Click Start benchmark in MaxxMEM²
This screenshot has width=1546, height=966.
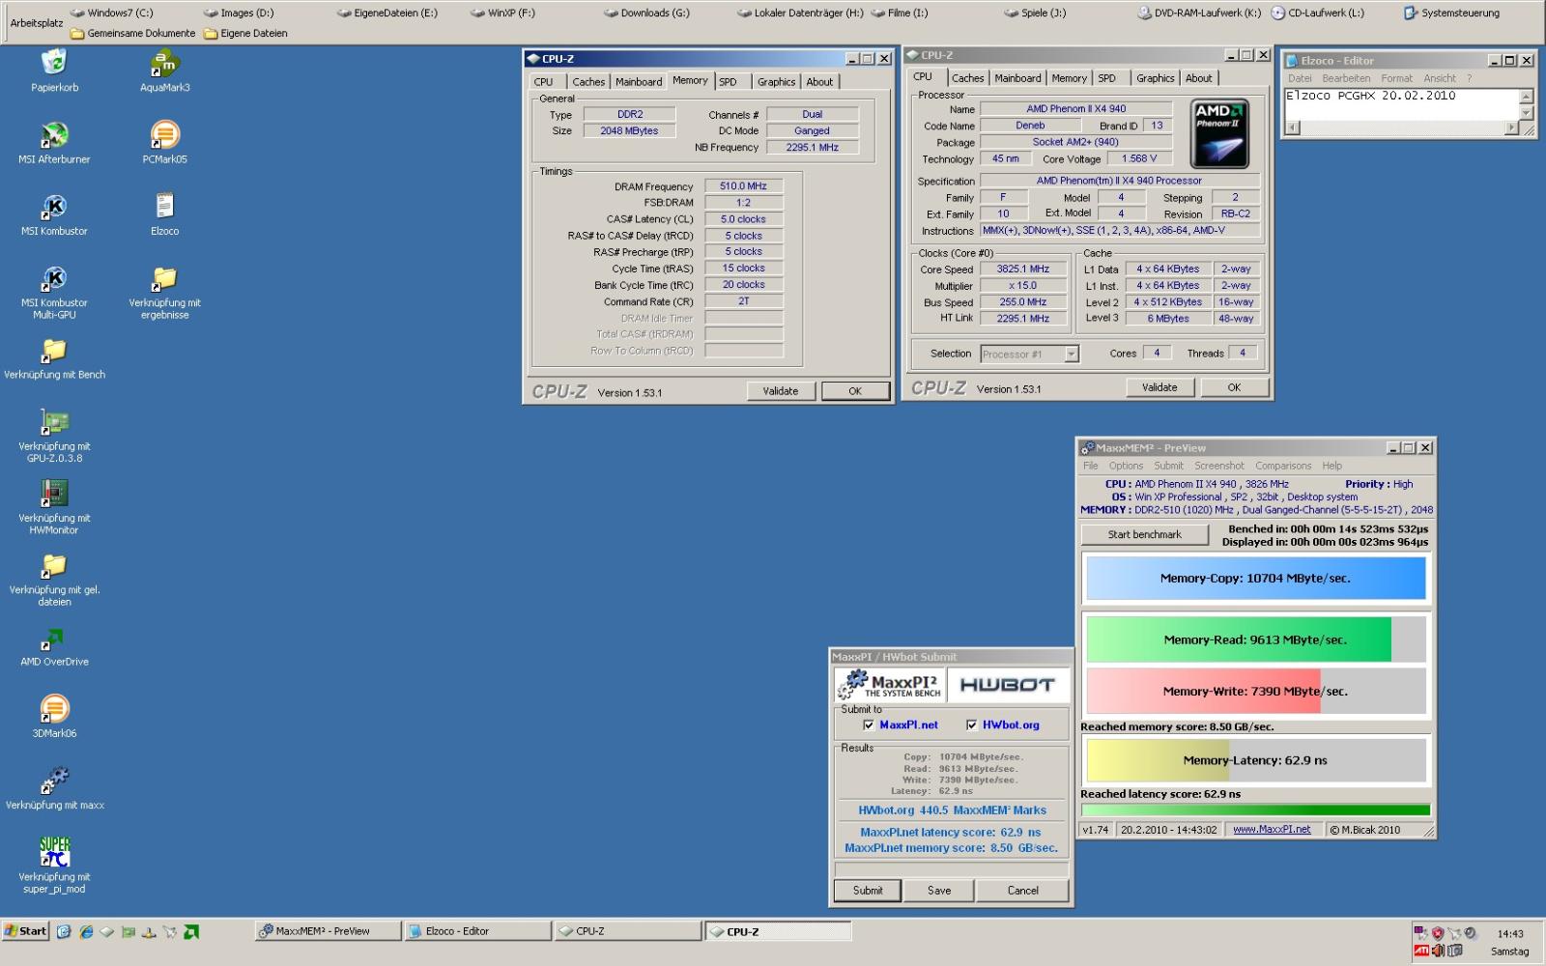coord(1144,534)
